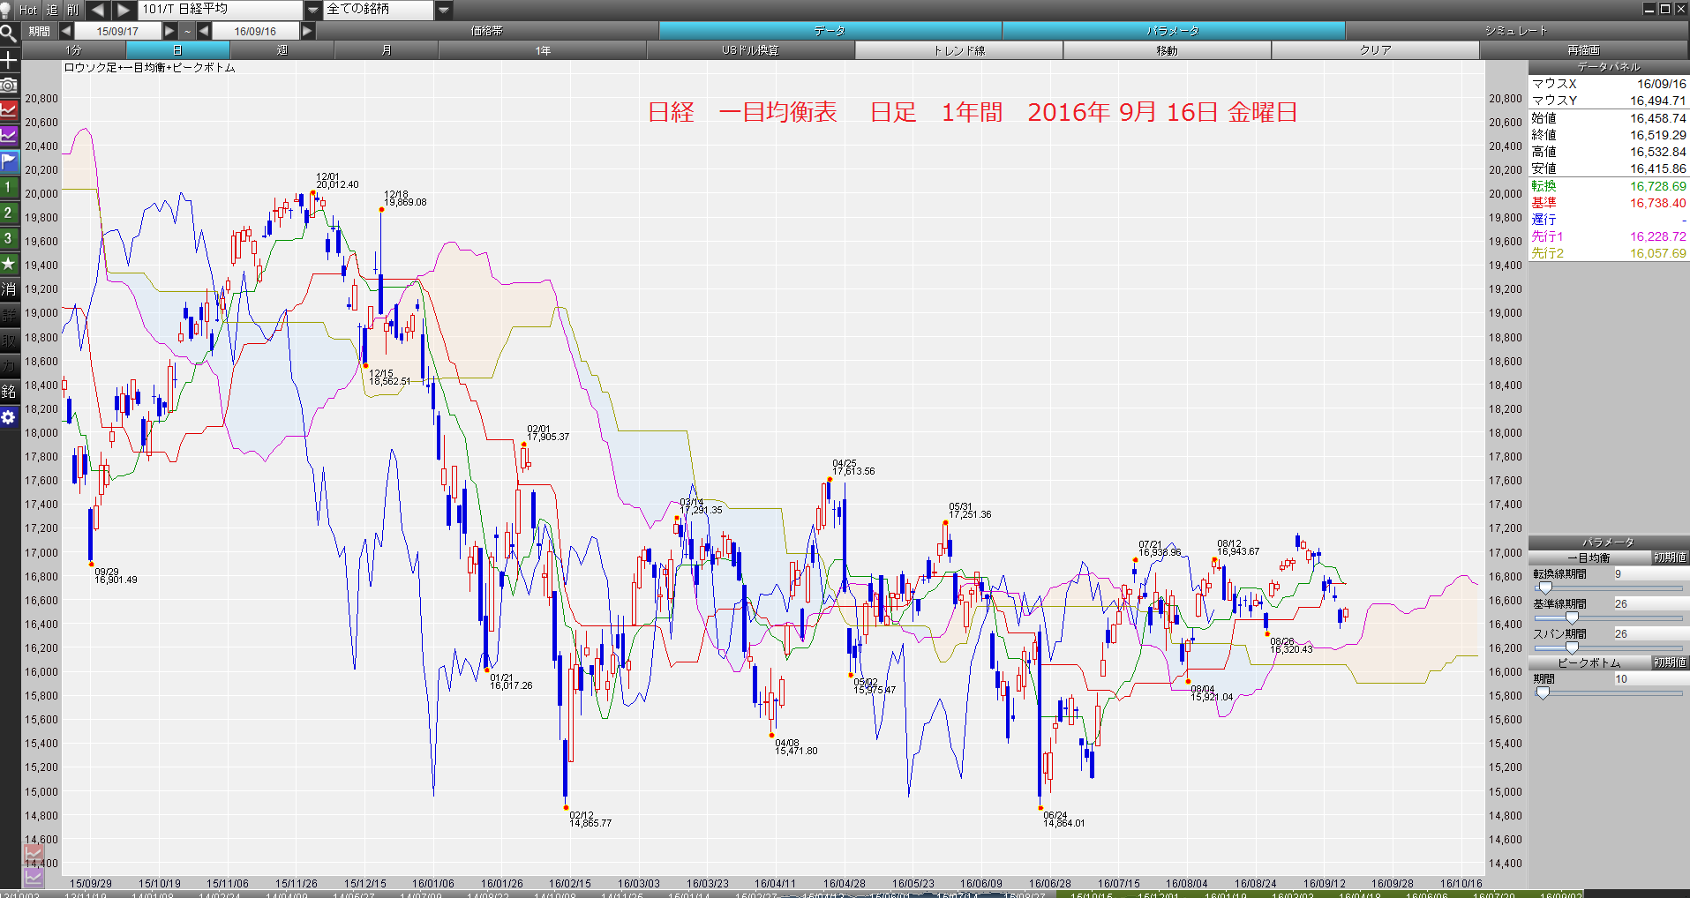Click the 再描画 redraw button

(x=1584, y=50)
